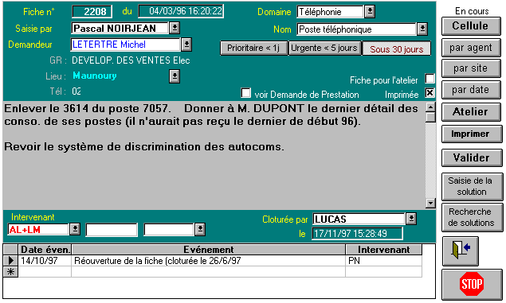Open the Saisie par dropdown arrow
The width and height of the screenshot is (506, 303).
coord(175,28)
